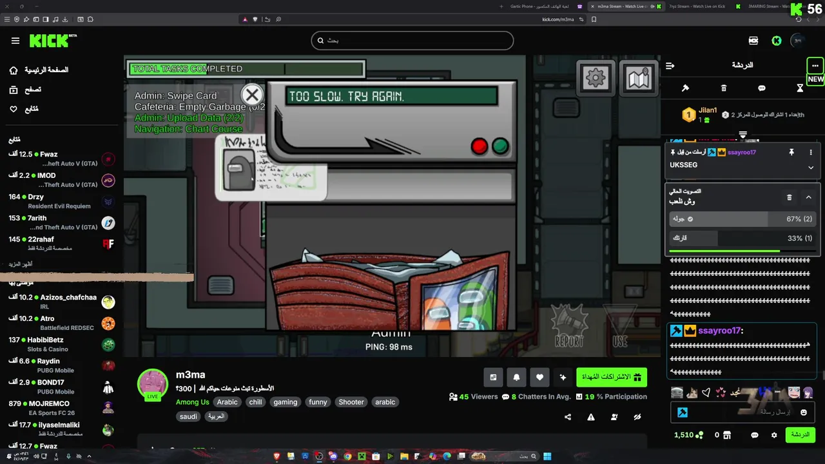This screenshot has width=825, height=464.
Task: Select the funny tag
Action: point(318,402)
